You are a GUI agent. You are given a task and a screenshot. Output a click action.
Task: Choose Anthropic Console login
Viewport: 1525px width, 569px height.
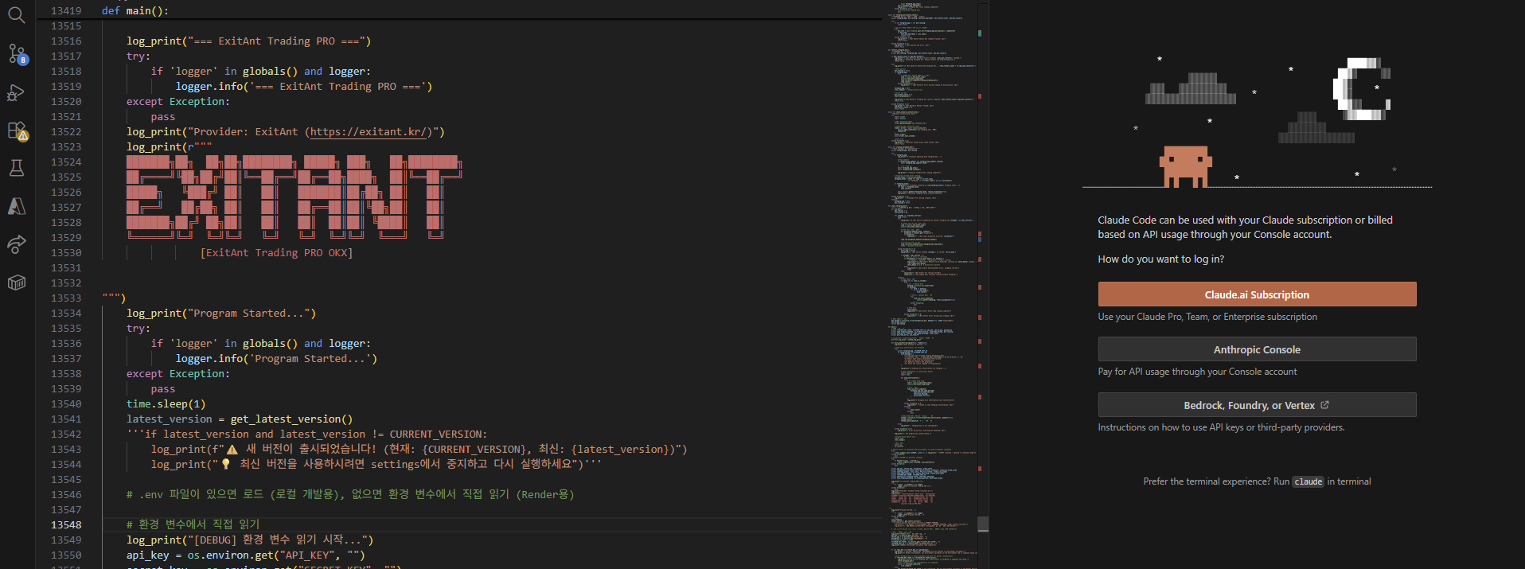[x=1257, y=349]
